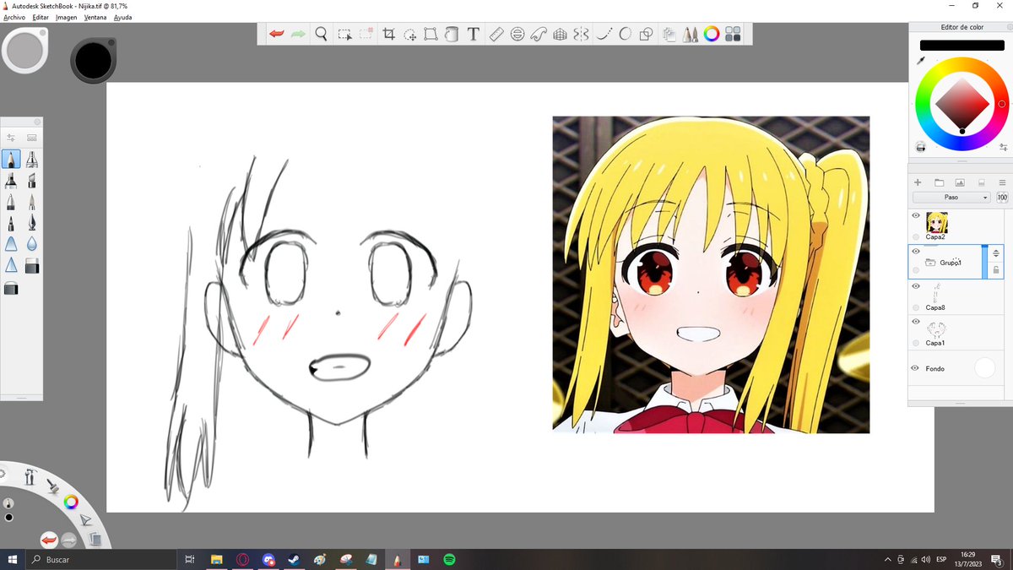Open the Ayuda menu

(122, 17)
